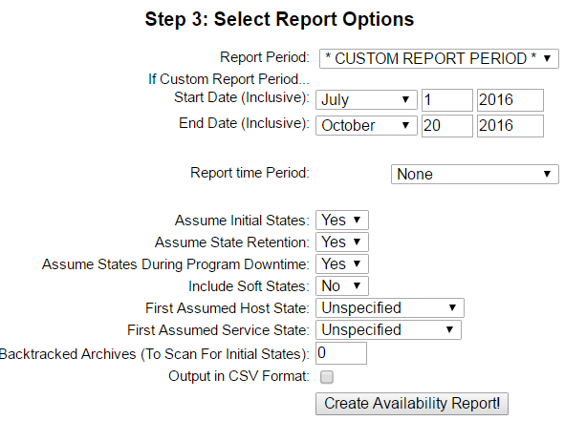Expand Assume States During Program Downtime dropdown
This screenshot has width=586, height=421.
[341, 263]
